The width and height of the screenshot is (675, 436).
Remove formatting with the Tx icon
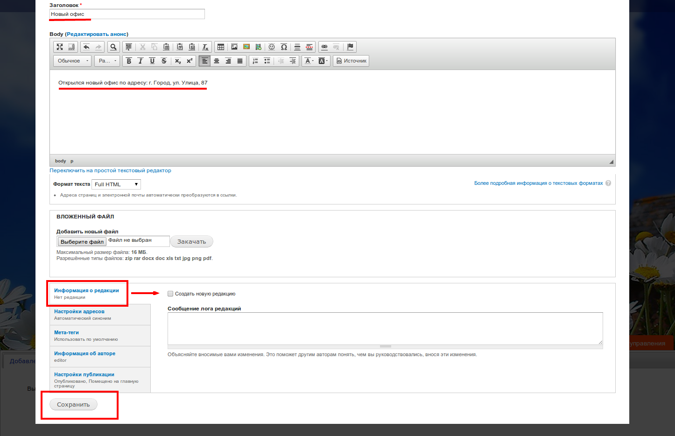205,47
